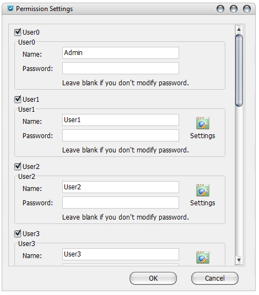Screen dimensions: 259x295
Task: Open the User3 Settings icon
Action: click(203, 257)
